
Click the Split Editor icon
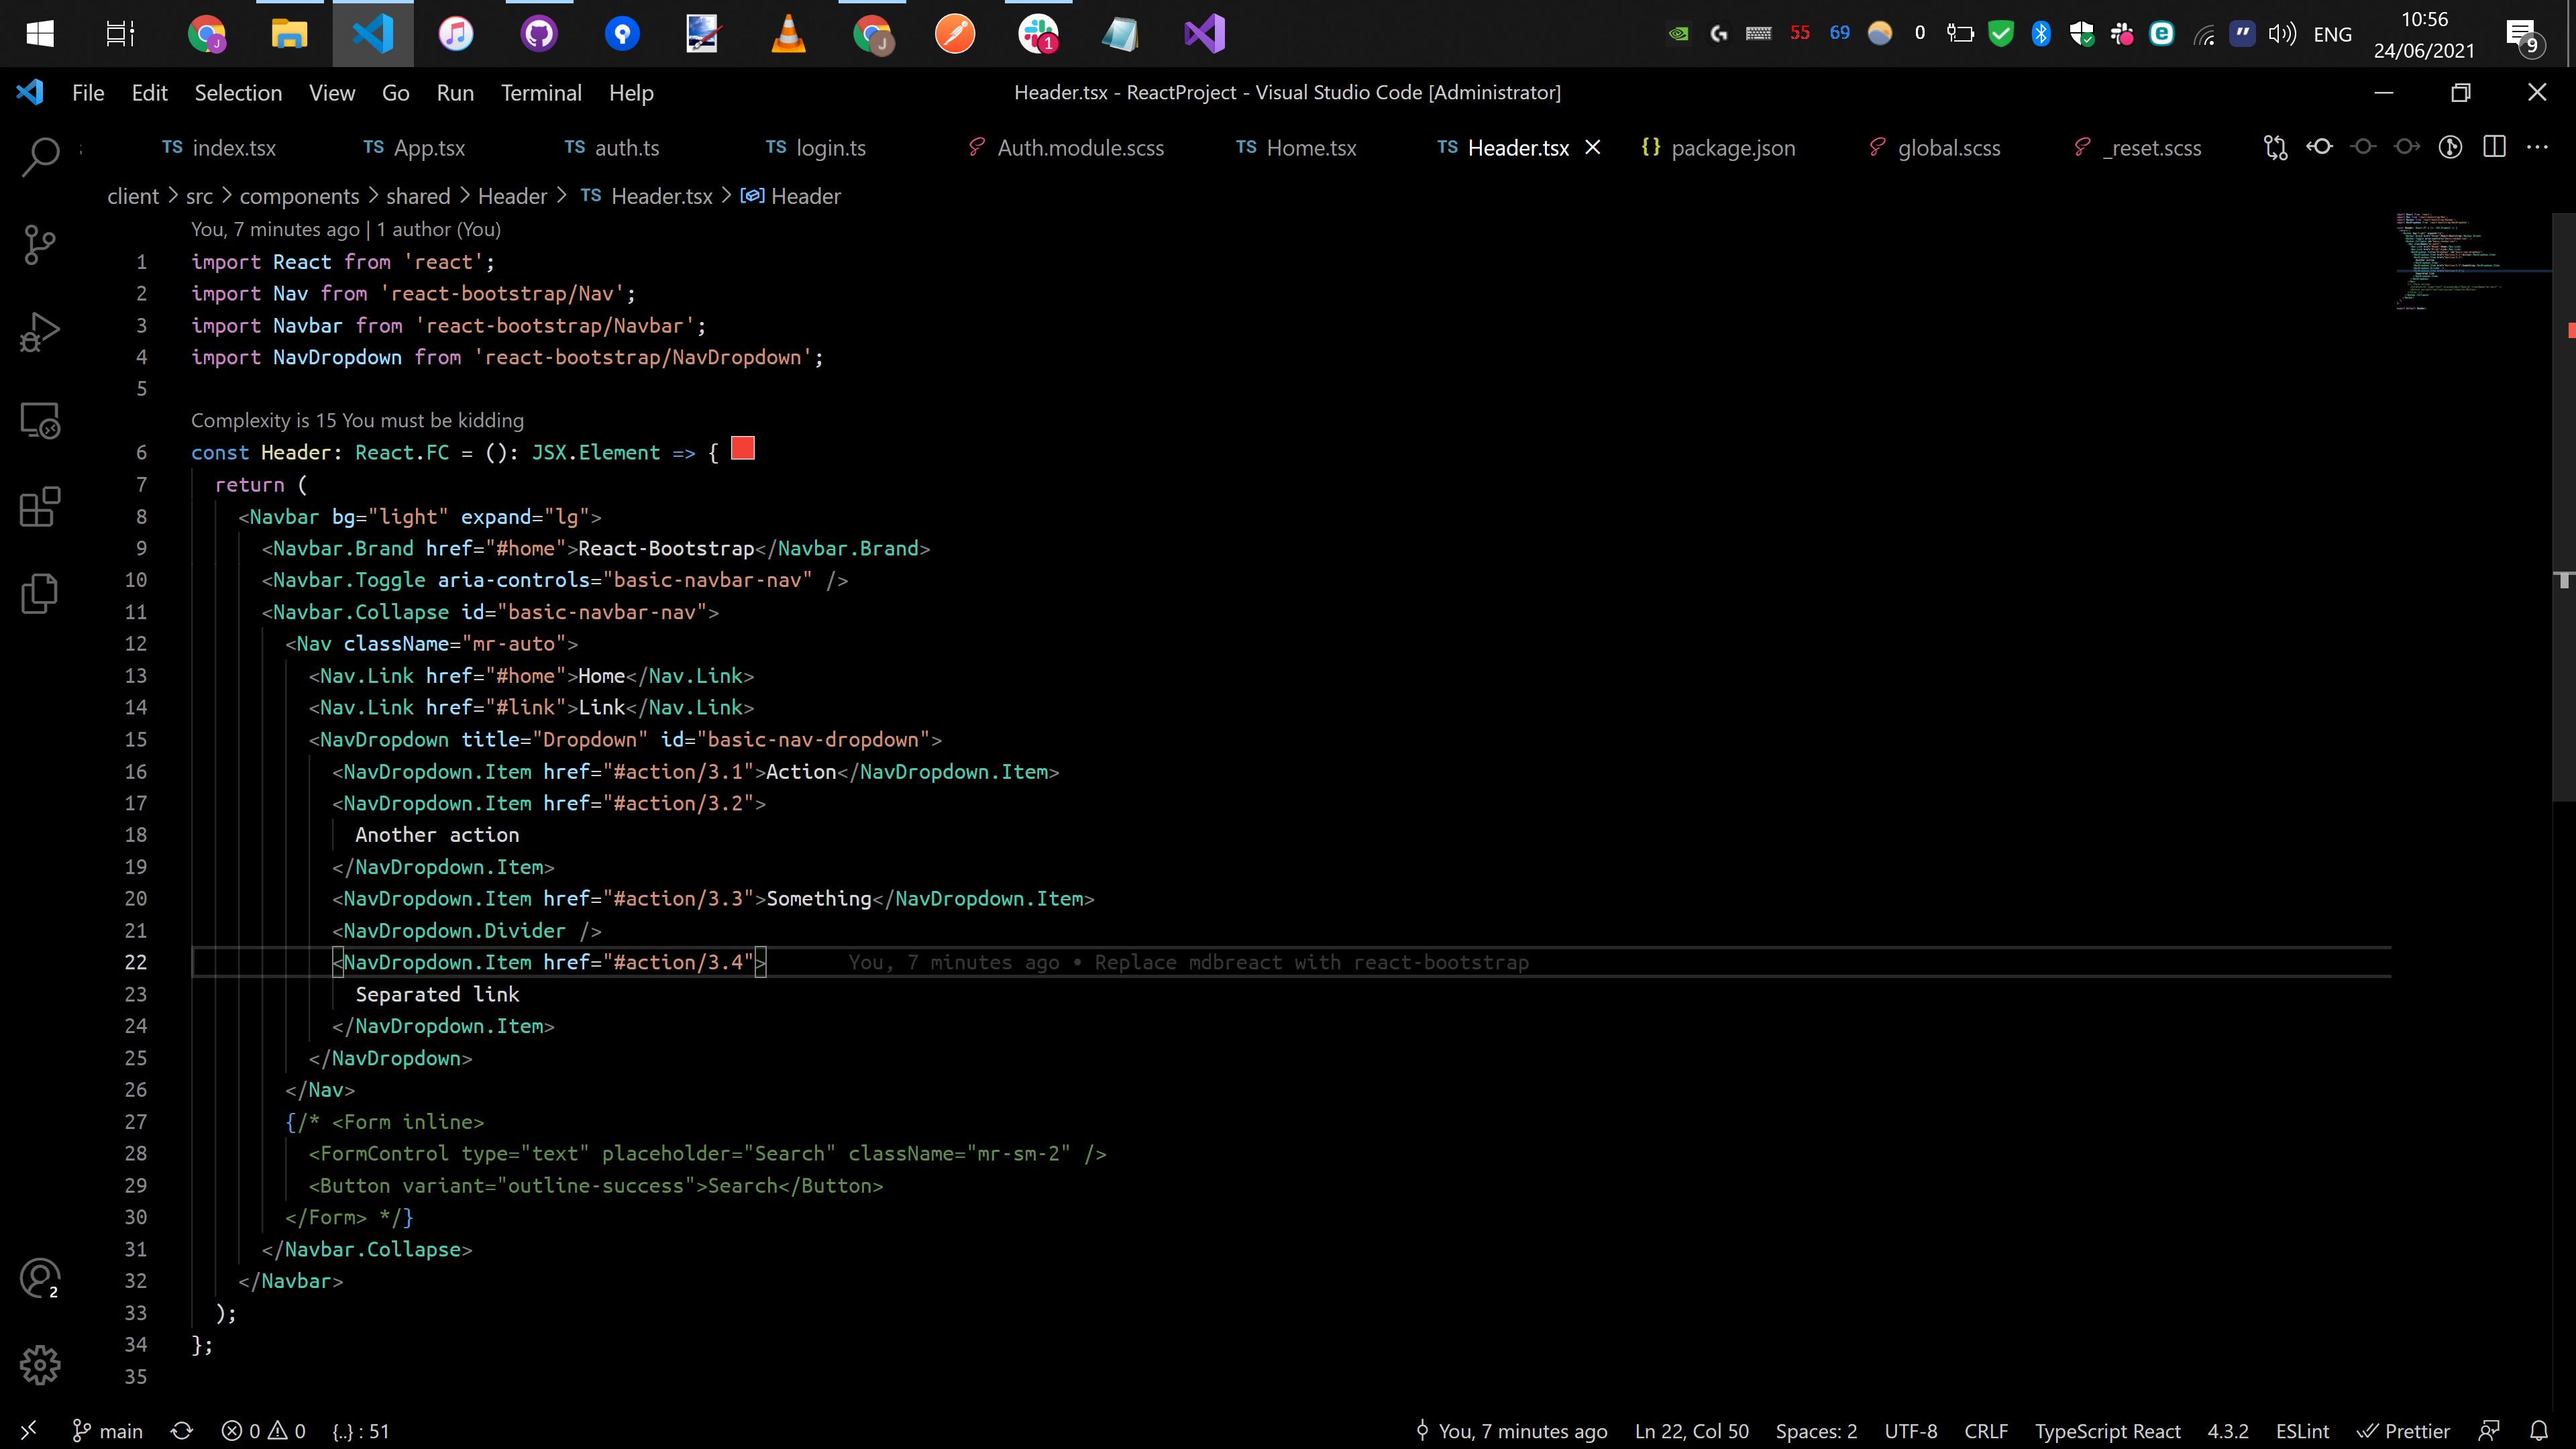[x=2494, y=147]
